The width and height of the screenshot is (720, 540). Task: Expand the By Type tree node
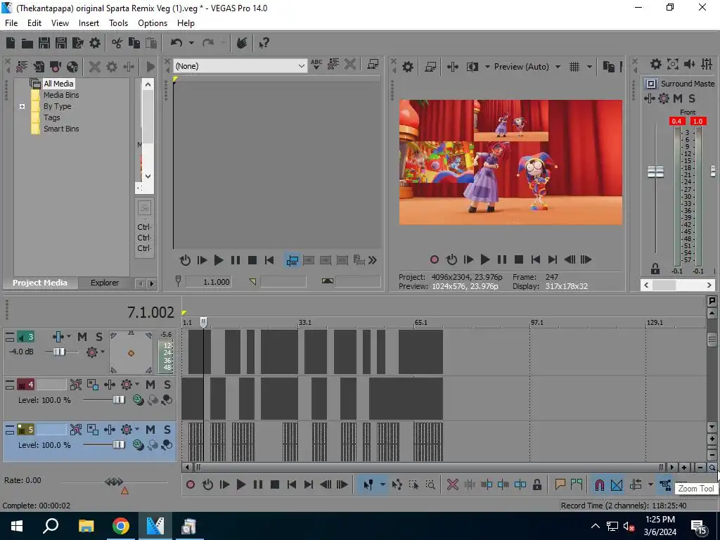click(x=22, y=107)
